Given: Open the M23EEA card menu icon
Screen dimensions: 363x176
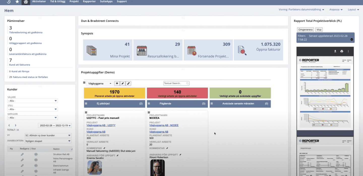Looking at the screenshot, I should (149, 112).
